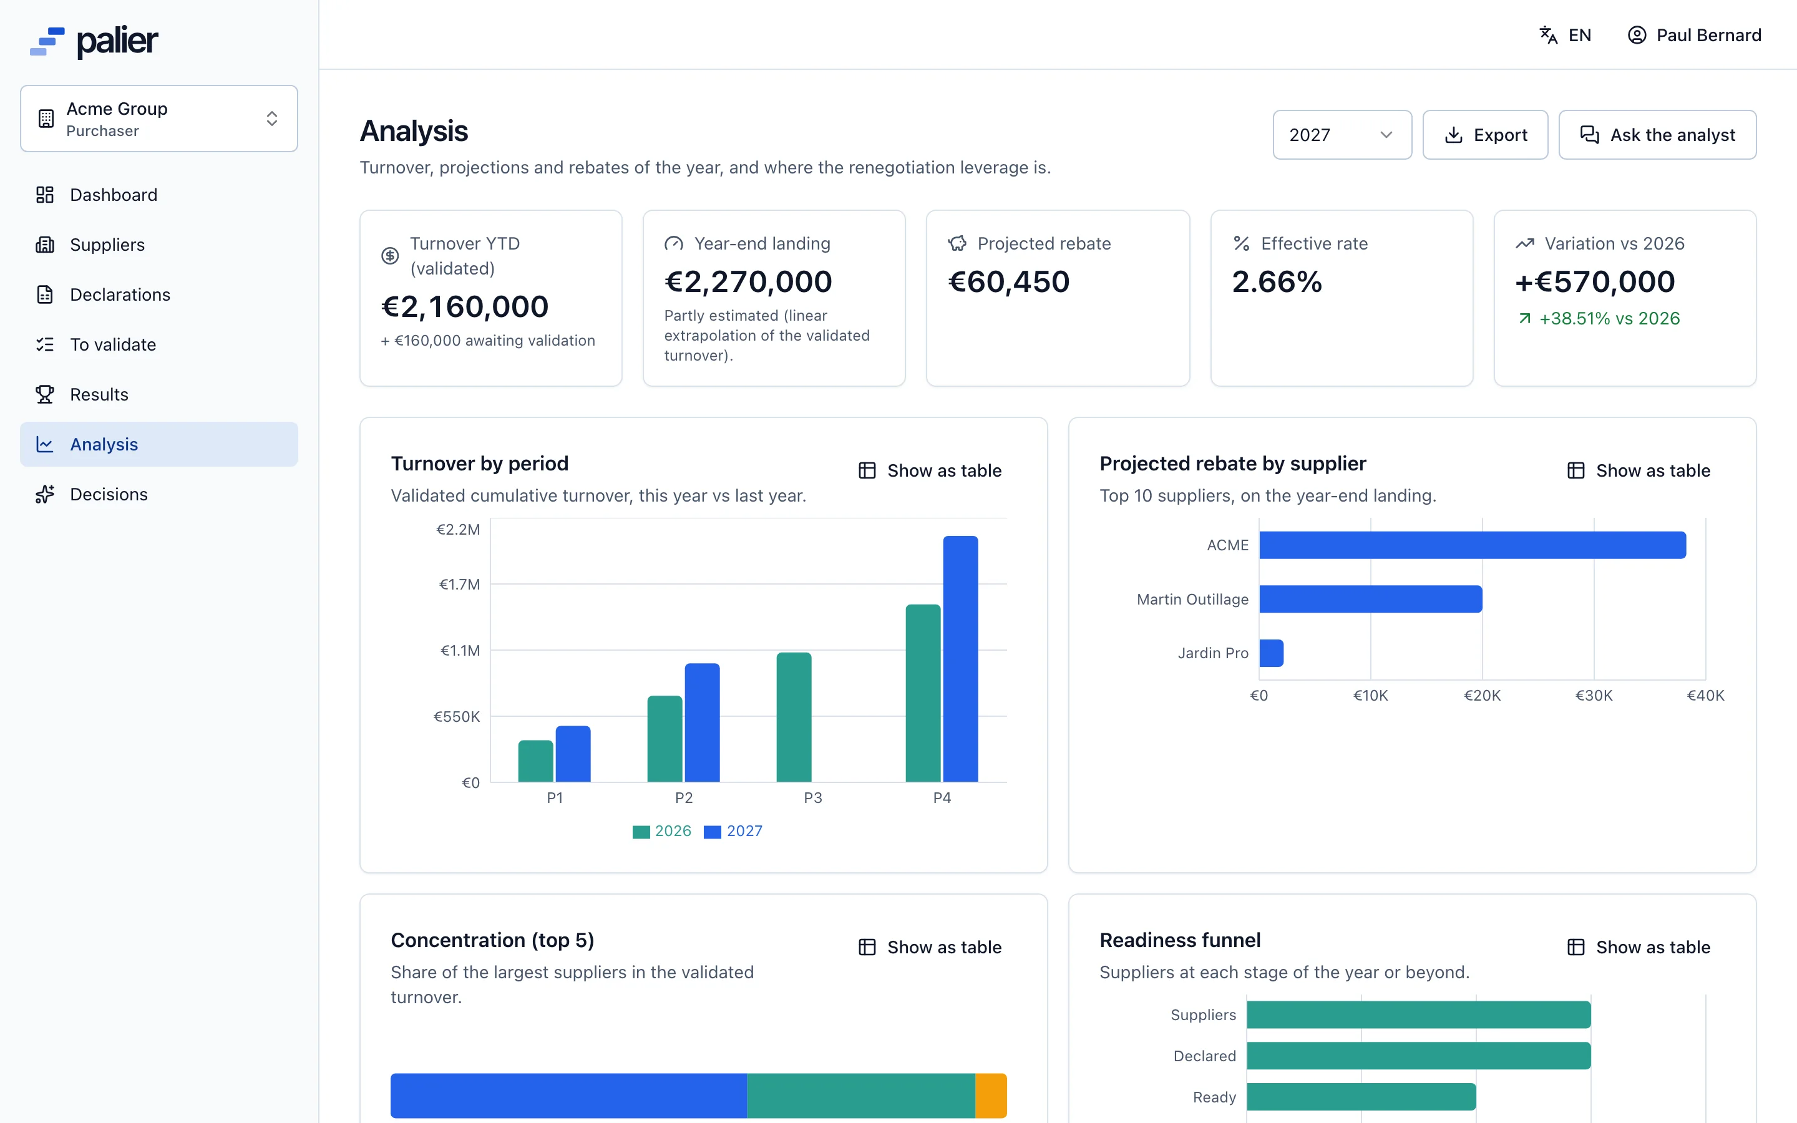Image resolution: width=1797 pixels, height=1123 pixels.
Task: Click the orange segment of concentration bar
Action: click(991, 1096)
